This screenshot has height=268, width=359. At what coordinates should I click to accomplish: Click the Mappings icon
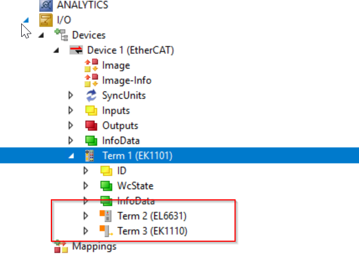tap(61, 246)
